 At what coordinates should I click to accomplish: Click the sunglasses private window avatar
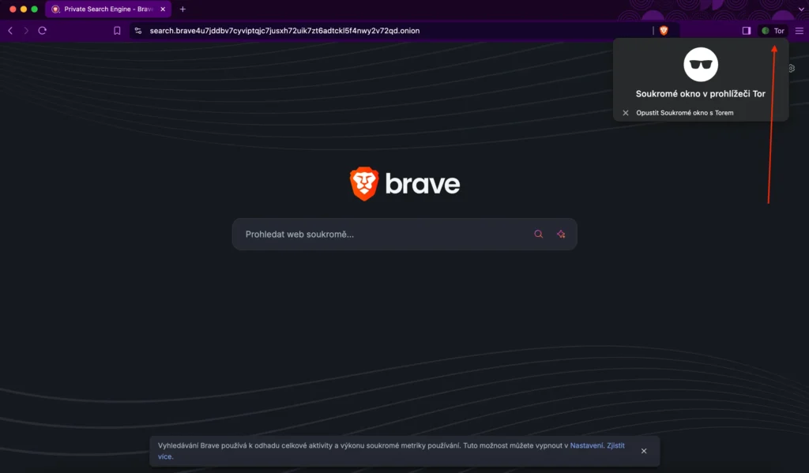tap(700, 65)
